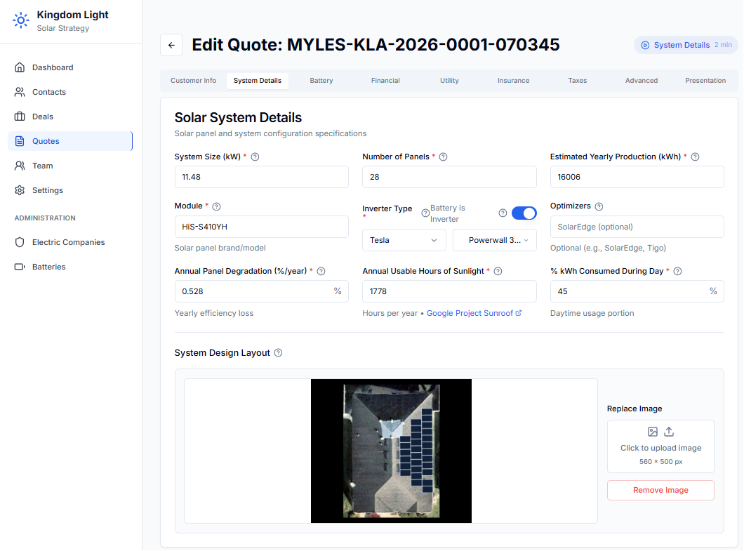Click the Remove Image button
Screen dimensions: 744x551
point(660,490)
